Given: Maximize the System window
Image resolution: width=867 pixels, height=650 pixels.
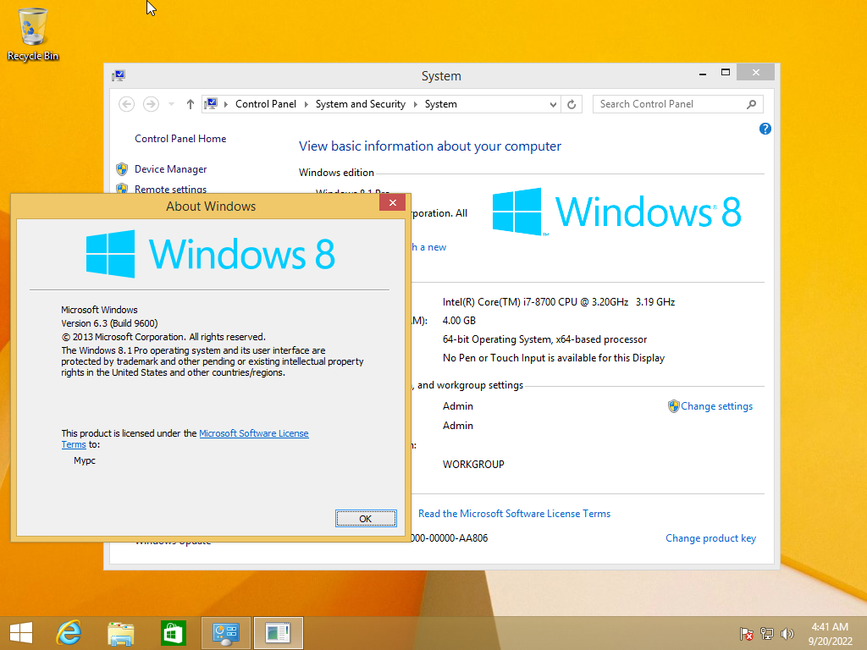Looking at the screenshot, I should [726, 73].
